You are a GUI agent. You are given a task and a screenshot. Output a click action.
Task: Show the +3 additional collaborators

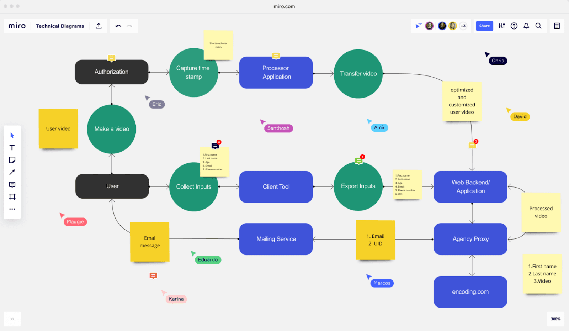click(463, 26)
